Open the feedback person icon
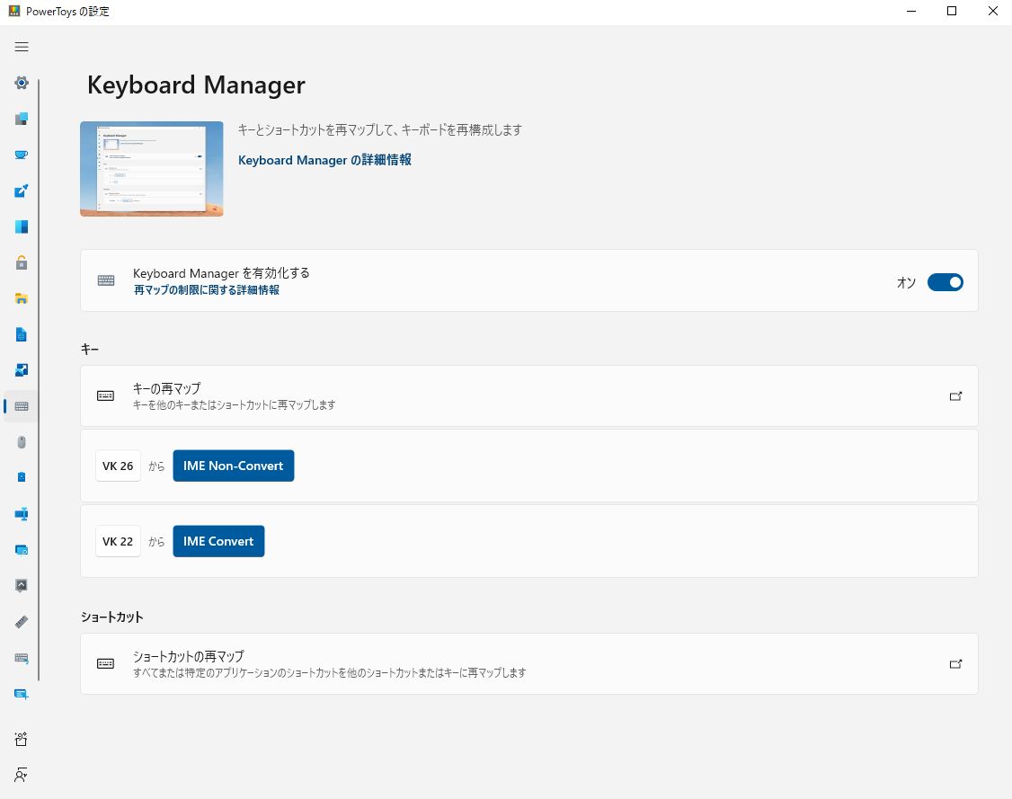This screenshot has height=799, width=1012. [x=22, y=775]
